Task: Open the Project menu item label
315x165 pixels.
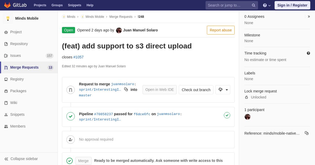Action: point(16,32)
